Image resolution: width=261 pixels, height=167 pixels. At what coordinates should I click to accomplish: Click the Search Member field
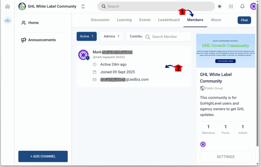pos(167,37)
